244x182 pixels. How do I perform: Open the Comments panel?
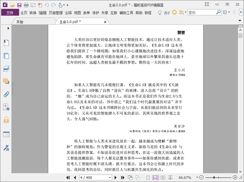point(6,81)
